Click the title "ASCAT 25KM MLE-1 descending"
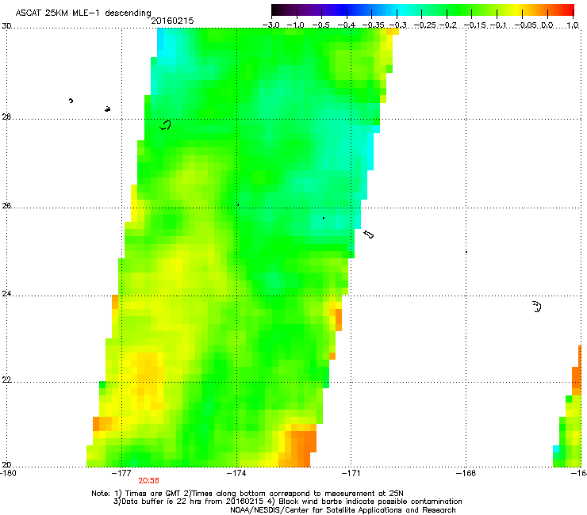This screenshot has height=515, width=587. coord(83,13)
